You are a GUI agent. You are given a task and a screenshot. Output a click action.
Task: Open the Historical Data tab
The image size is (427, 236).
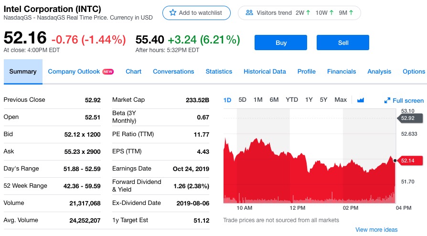point(265,71)
